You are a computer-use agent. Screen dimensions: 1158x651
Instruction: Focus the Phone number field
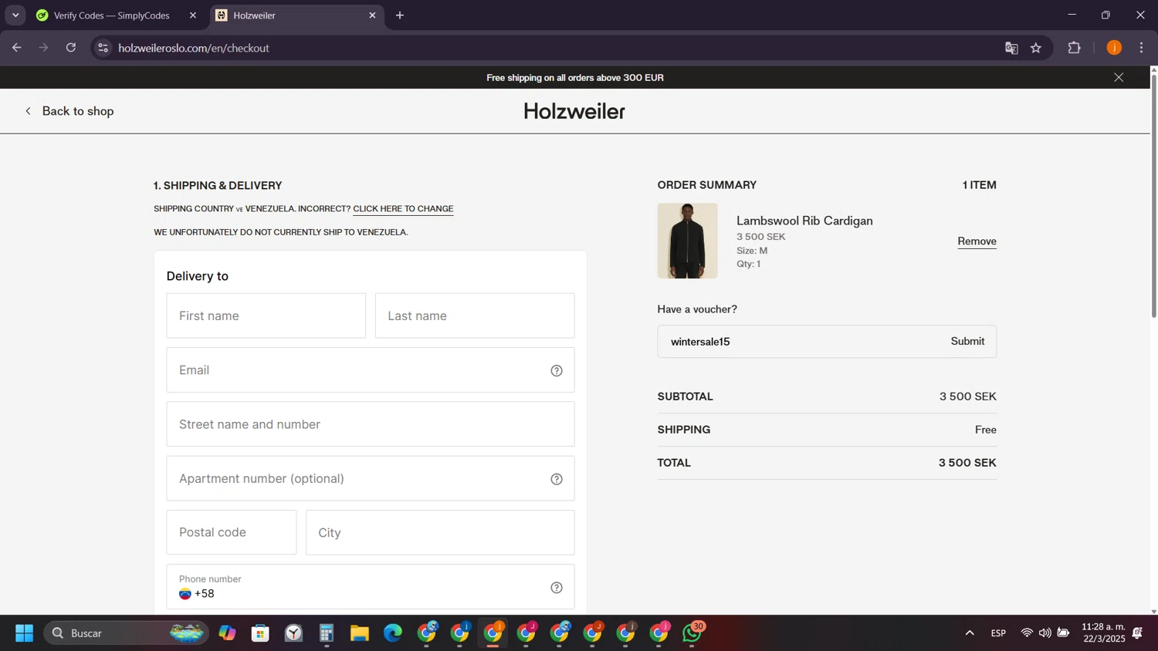click(371, 588)
